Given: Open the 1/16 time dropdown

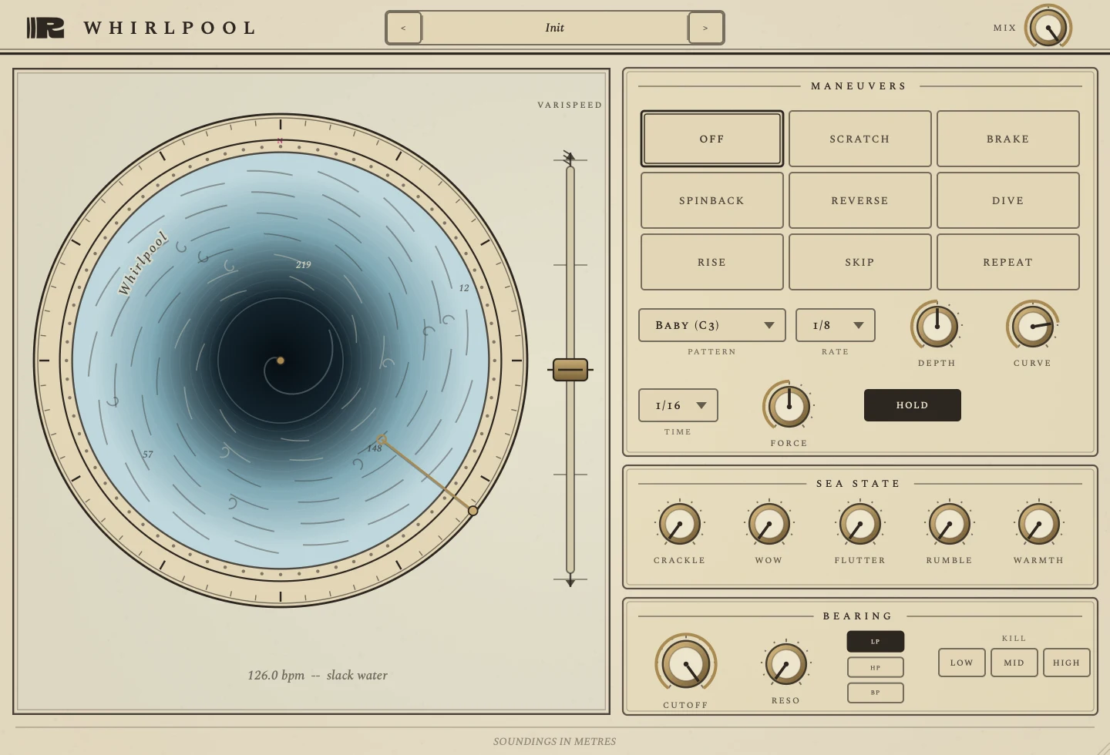Looking at the screenshot, I should tap(678, 405).
